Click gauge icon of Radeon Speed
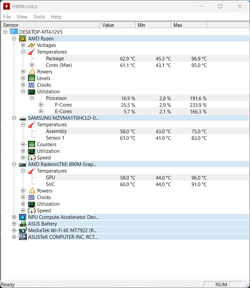The image size is (250, 288). coord(32,211)
